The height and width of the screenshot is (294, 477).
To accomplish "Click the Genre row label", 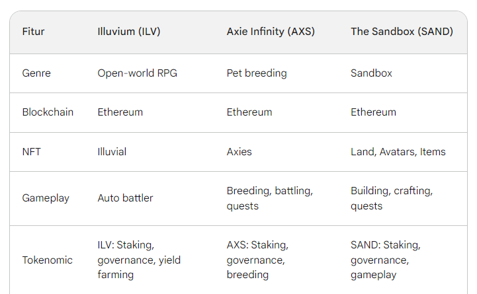I will (x=36, y=73).
